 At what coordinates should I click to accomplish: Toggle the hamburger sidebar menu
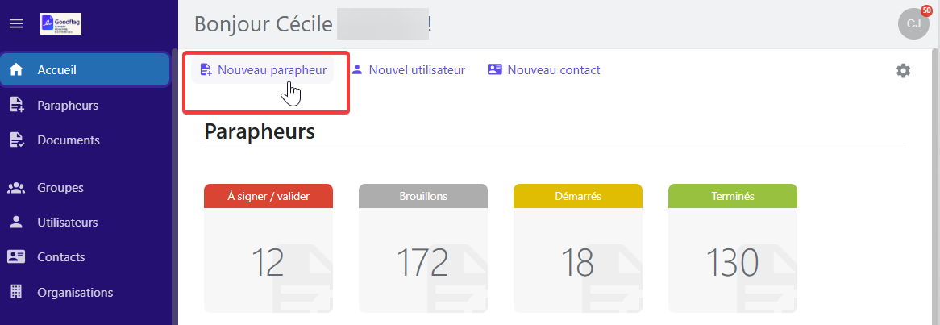click(x=16, y=23)
